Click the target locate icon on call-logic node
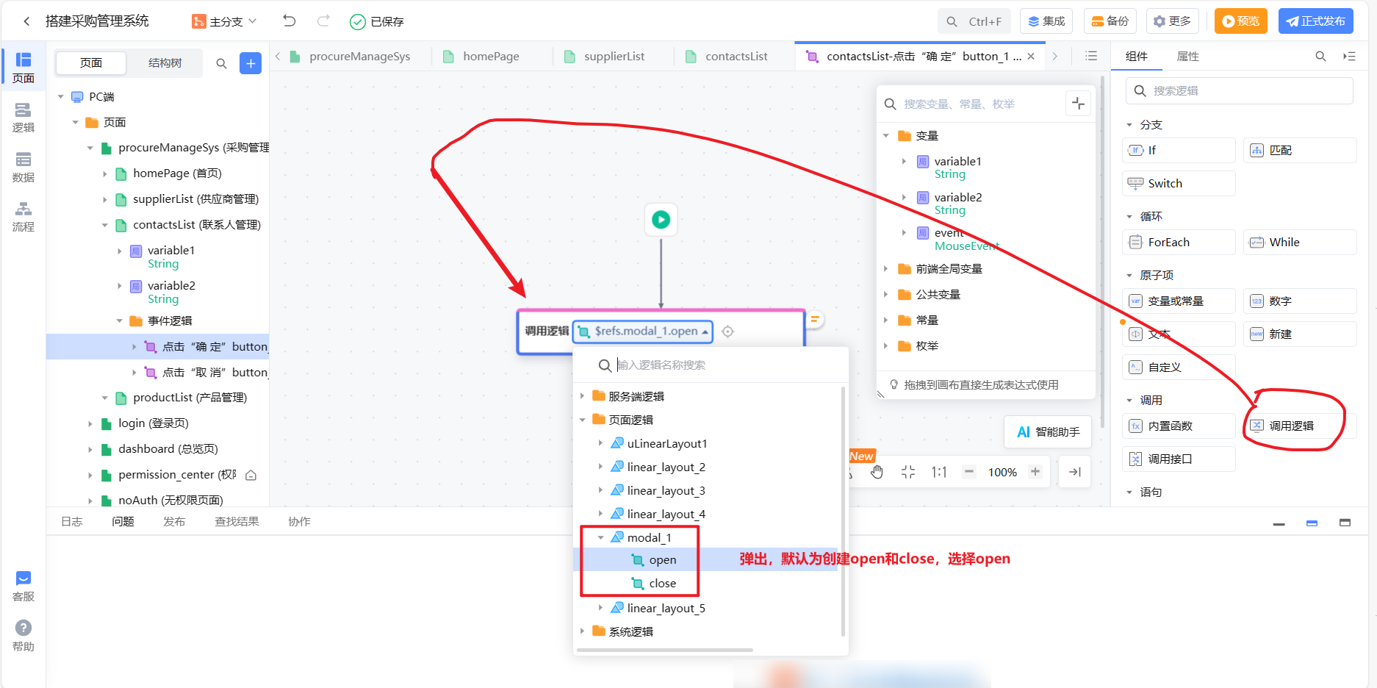The height and width of the screenshot is (688, 1377). (x=727, y=332)
